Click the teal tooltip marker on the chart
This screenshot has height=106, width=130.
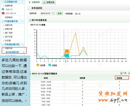(67, 55)
